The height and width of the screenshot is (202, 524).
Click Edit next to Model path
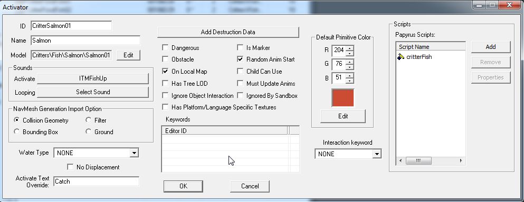pos(128,55)
